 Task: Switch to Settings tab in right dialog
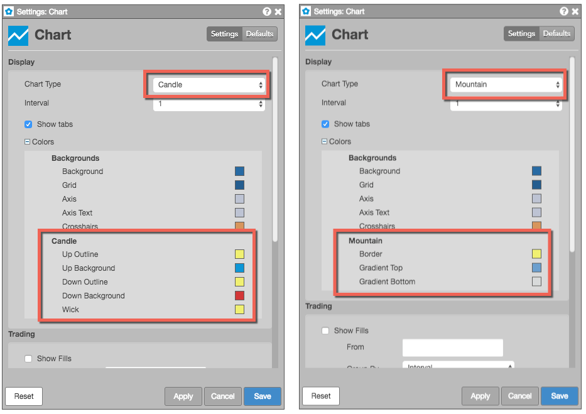[521, 34]
